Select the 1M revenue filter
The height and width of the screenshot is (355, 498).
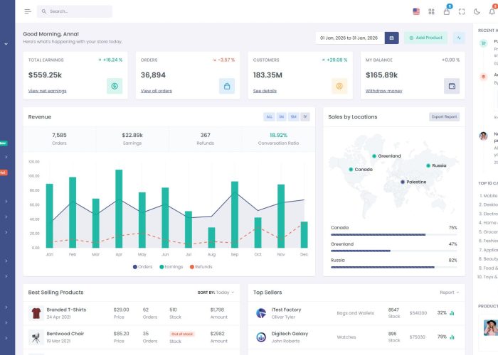(282, 116)
